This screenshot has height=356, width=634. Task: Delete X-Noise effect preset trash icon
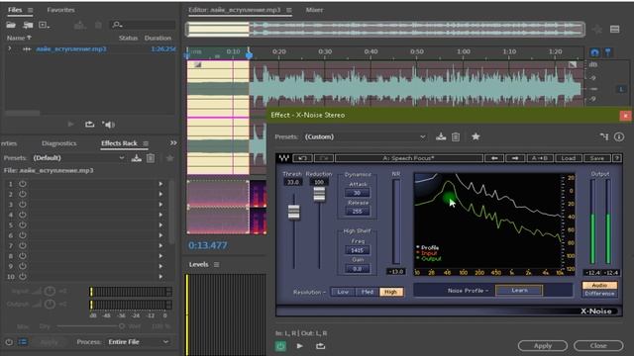456,136
